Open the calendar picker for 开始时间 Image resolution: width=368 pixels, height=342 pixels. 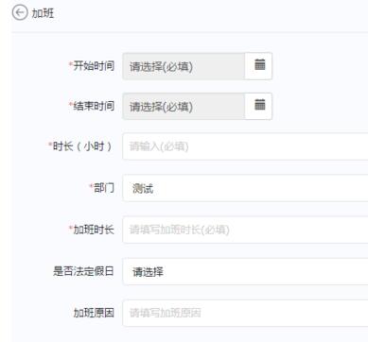pos(258,66)
